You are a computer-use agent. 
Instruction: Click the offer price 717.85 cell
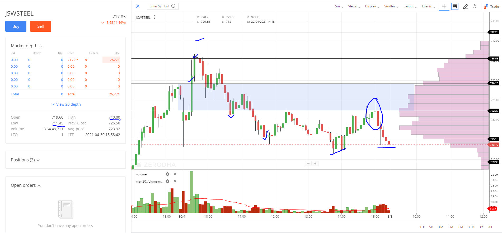73,60
